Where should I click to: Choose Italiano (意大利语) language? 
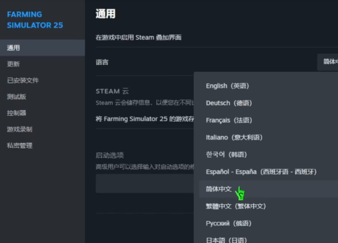click(234, 137)
